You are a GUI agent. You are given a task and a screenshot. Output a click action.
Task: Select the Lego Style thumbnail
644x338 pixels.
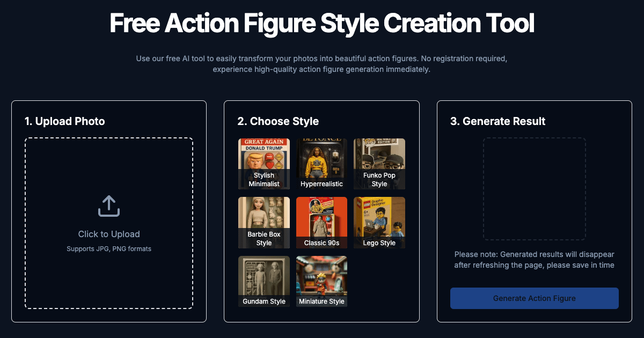click(379, 223)
